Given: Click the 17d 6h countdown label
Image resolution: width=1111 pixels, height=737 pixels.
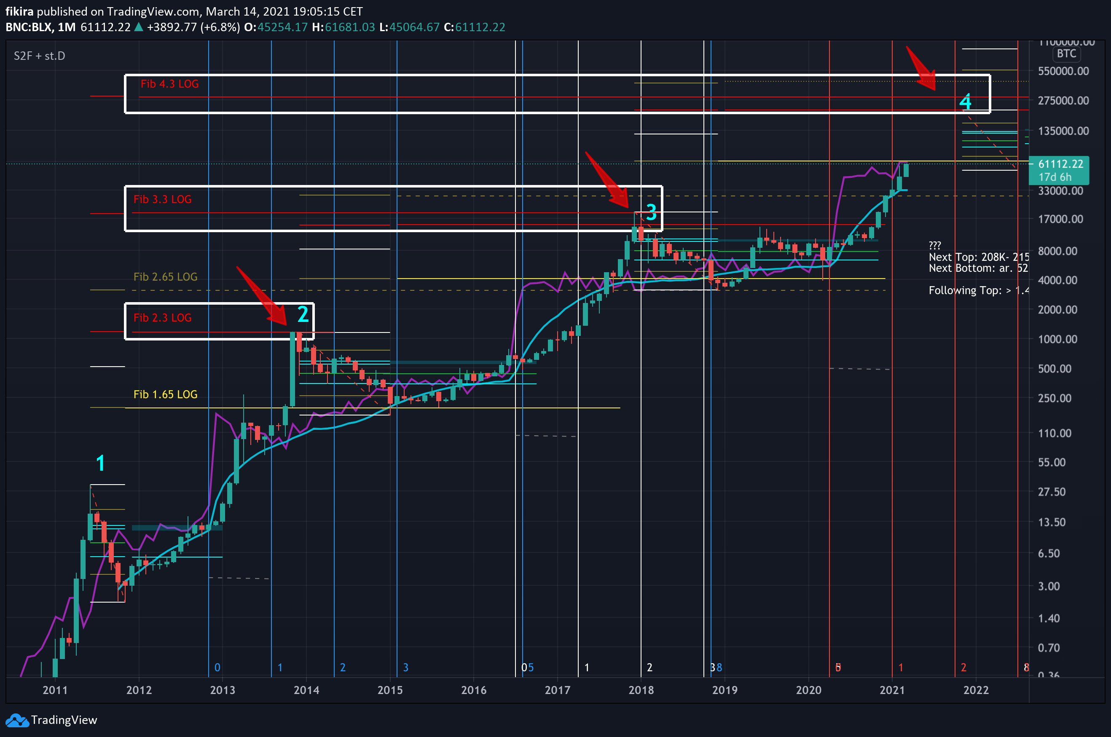Looking at the screenshot, I should point(1055,177).
